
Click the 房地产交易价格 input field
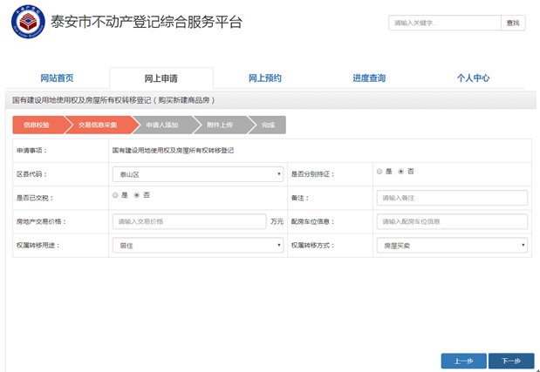(x=189, y=221)
